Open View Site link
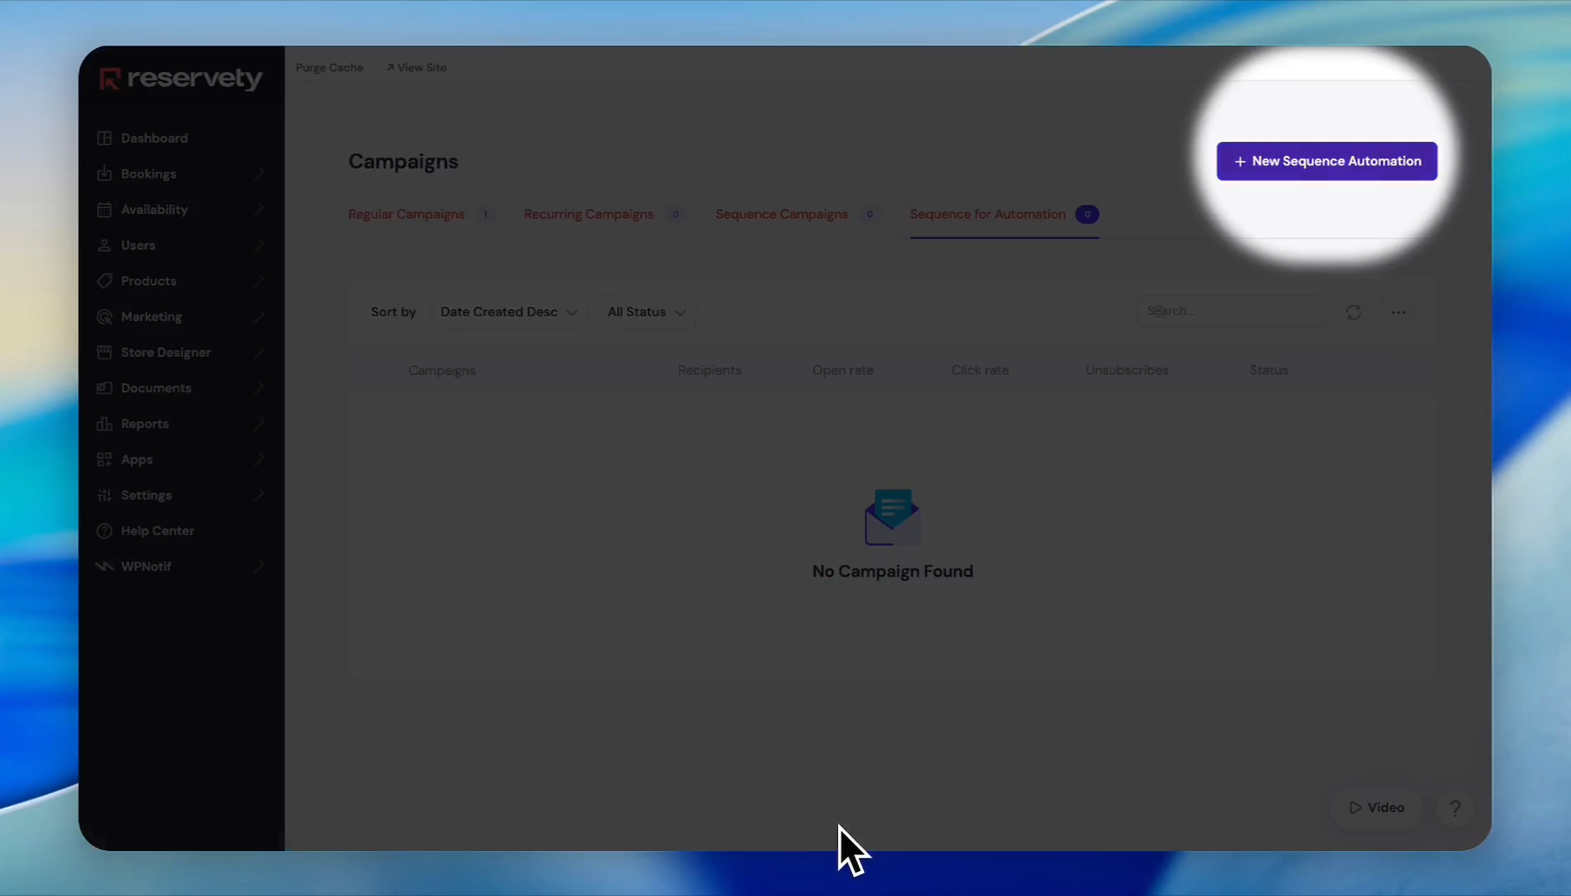This screenshot has height=896, width=1571. tap(416, 67)
